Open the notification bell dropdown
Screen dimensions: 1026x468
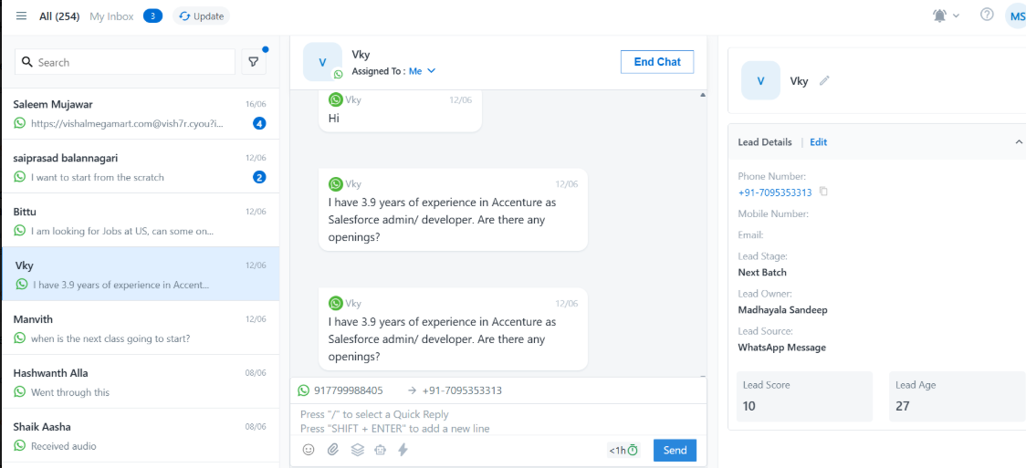[946, 16]
